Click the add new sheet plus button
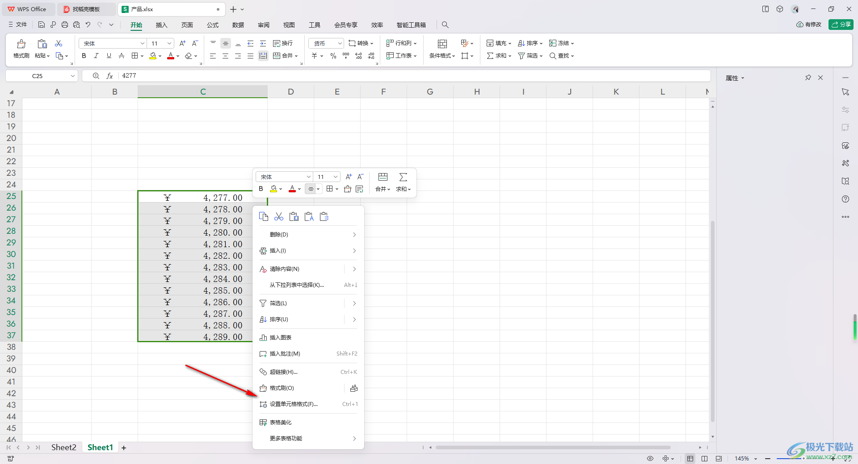Viewport: 858px width, 464px height. pos(124,447)
